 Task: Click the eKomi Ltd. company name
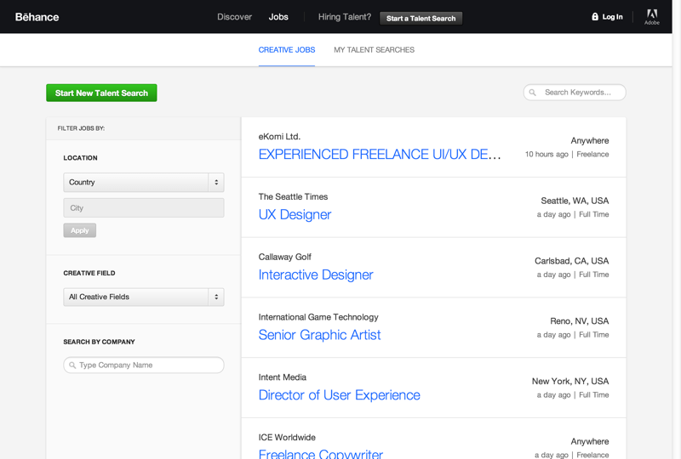(x=279, y=137)
